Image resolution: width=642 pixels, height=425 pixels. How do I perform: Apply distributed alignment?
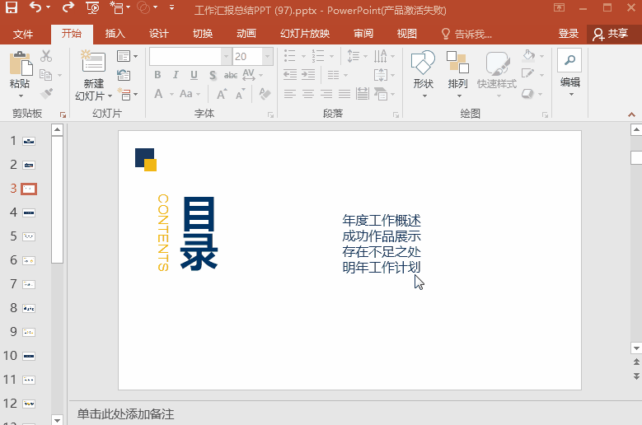point(362,94)
